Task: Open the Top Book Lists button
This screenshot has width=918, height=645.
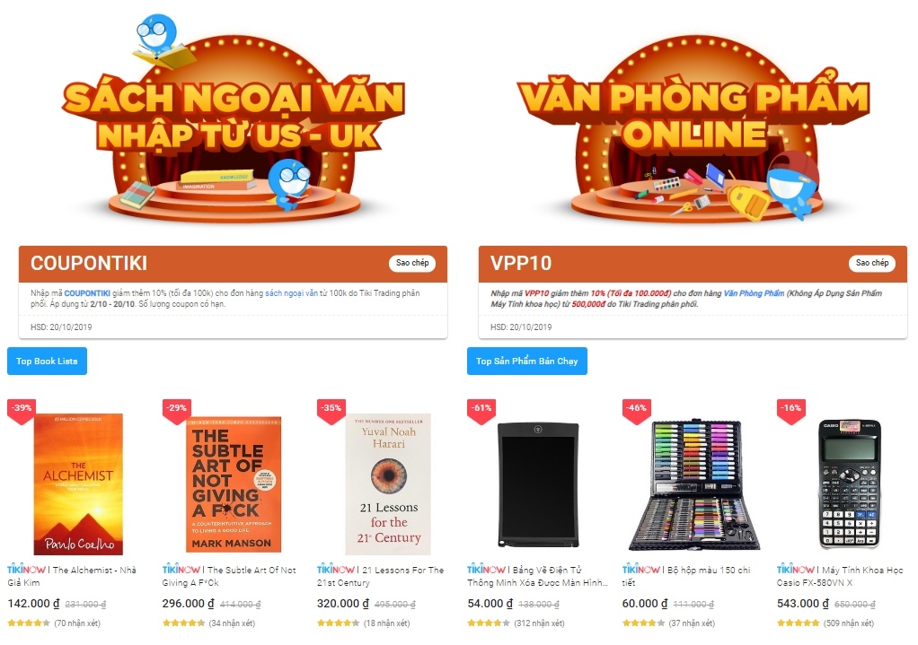Action: tap(47, 361)
